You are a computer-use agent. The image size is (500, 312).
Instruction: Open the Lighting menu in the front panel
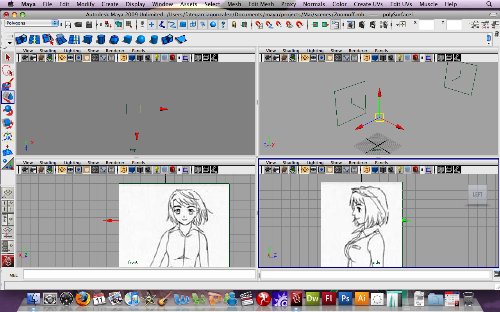pyautogui.click(x=72, y=163)
